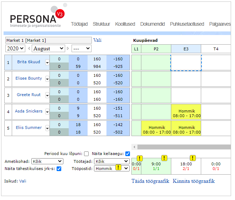The height and width of the screenshot is (200, 235).
Task: Click Asda Snickers' yellow Hommik shift cell
Action: (x=186, y=113)
